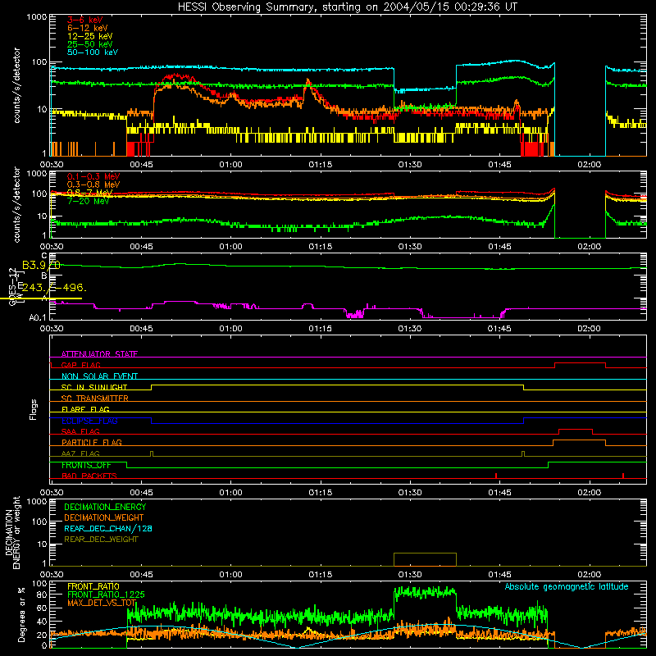Click the raised PARTICLE_FLAG segment near 02:00
This screenshot has height=656, width=656.
[x=580, y=440]
